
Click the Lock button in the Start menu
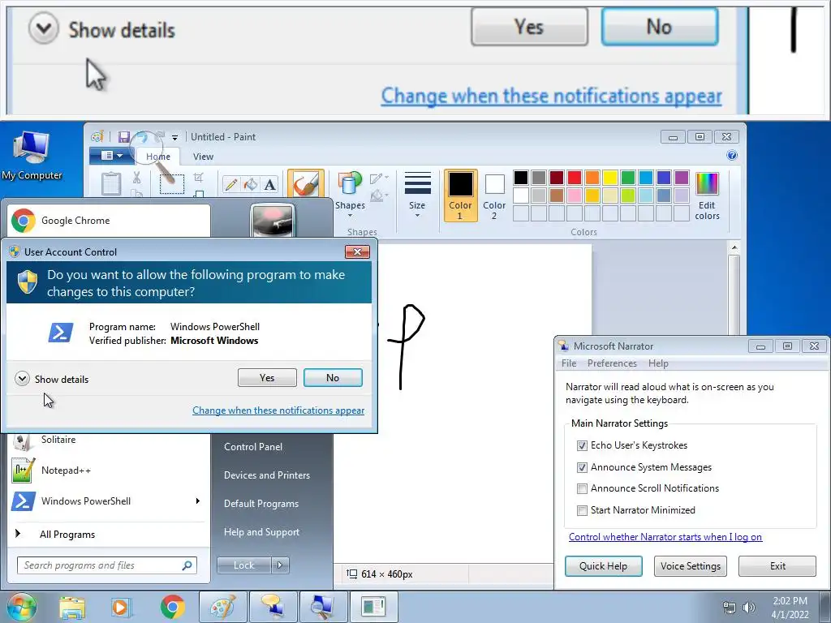[243, 565]
